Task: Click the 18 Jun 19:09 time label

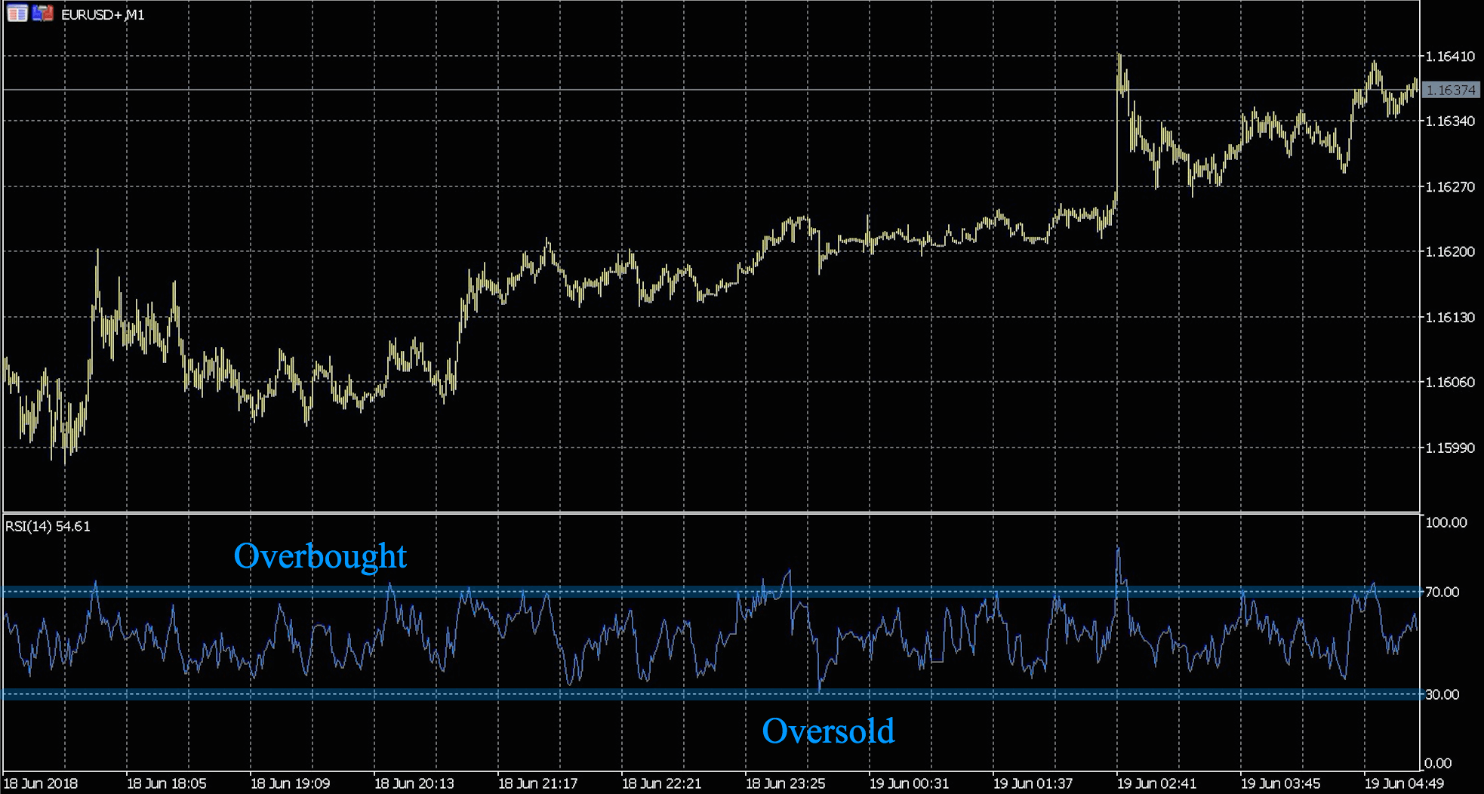Action: pos(290,783)
